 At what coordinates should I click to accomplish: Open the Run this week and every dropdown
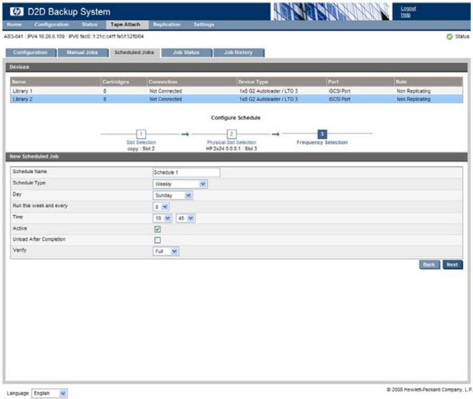coord(161,207)
